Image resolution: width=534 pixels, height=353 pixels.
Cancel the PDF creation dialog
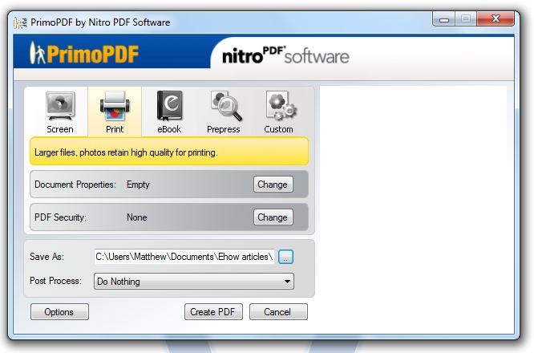click(x=278, y=312)
